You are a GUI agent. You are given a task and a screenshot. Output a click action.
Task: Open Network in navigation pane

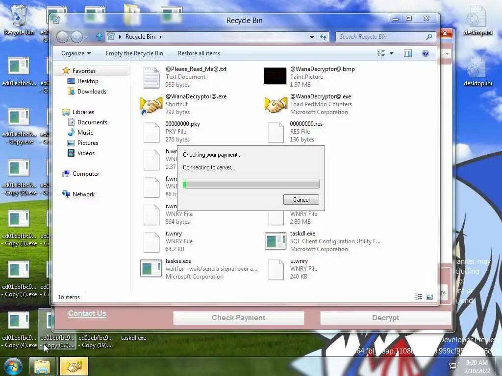[x=83, y=194]
